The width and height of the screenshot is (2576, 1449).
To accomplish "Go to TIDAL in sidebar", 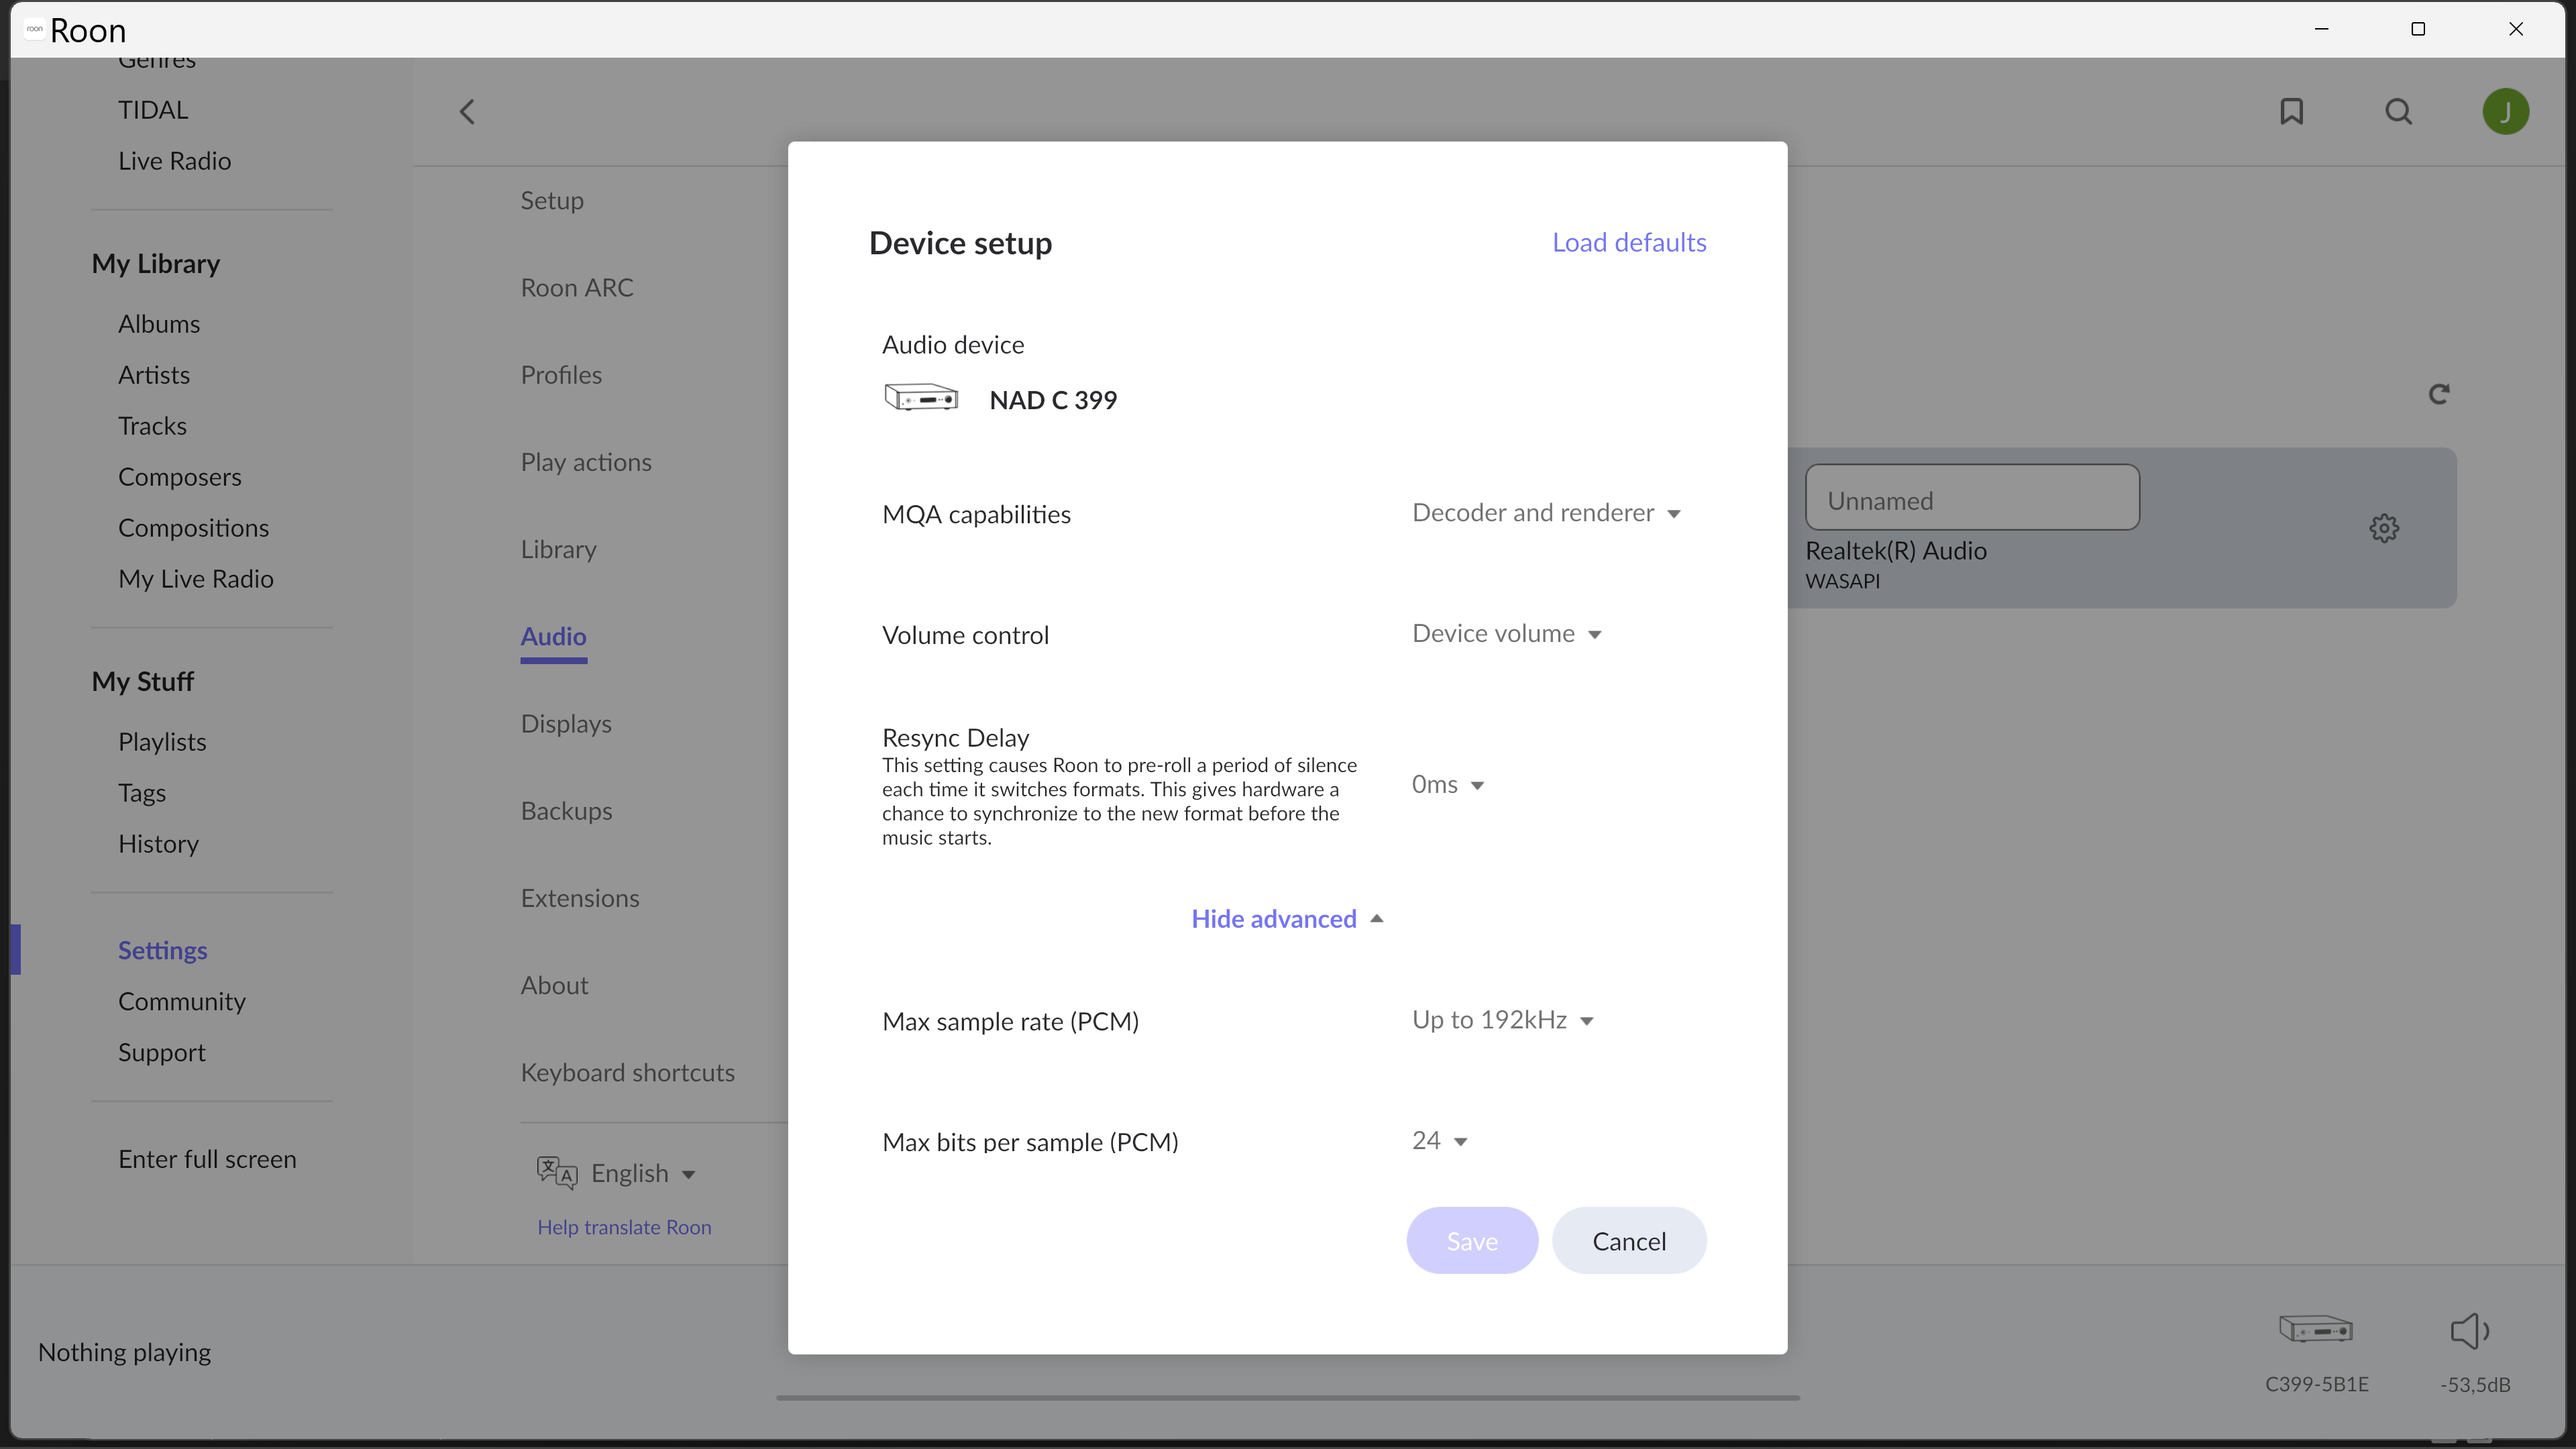I will 153,109.
